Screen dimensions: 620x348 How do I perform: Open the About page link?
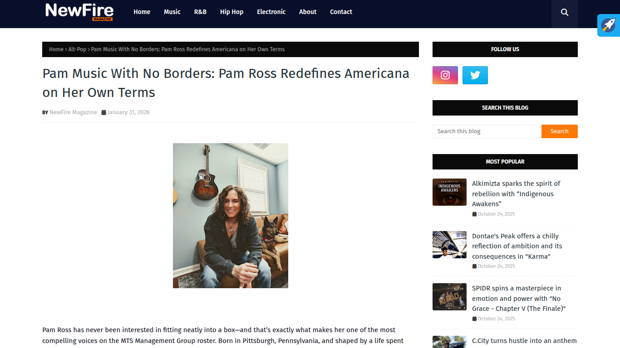(x=308, y=12)
